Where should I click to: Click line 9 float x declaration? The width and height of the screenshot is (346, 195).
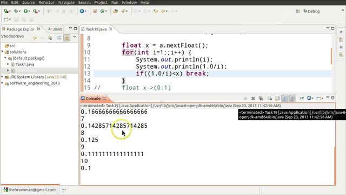pos(165,45)
